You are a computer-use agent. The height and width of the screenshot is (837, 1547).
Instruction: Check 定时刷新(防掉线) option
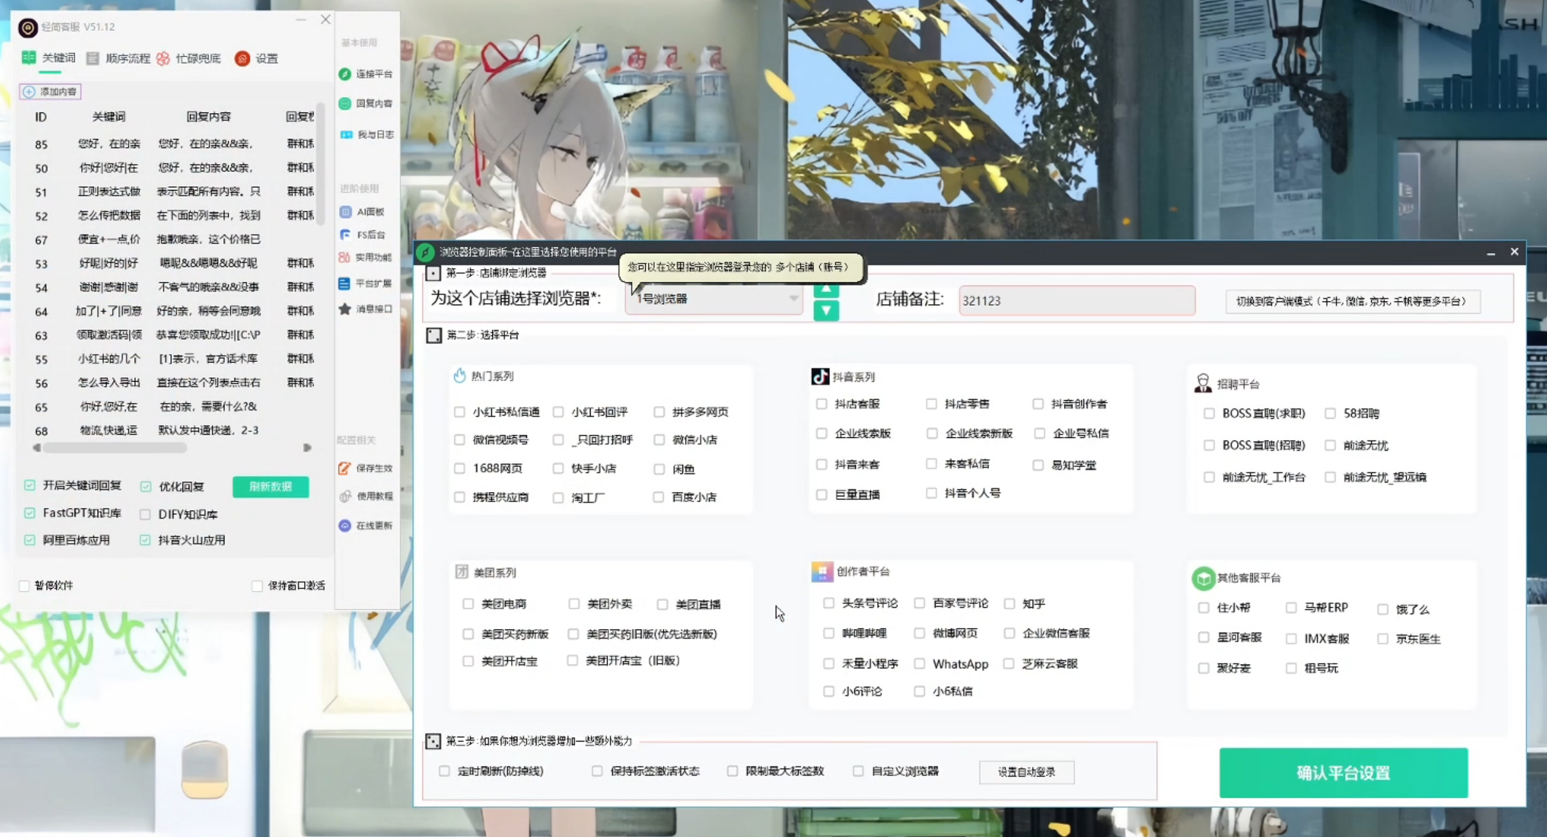tap(444, 771)
